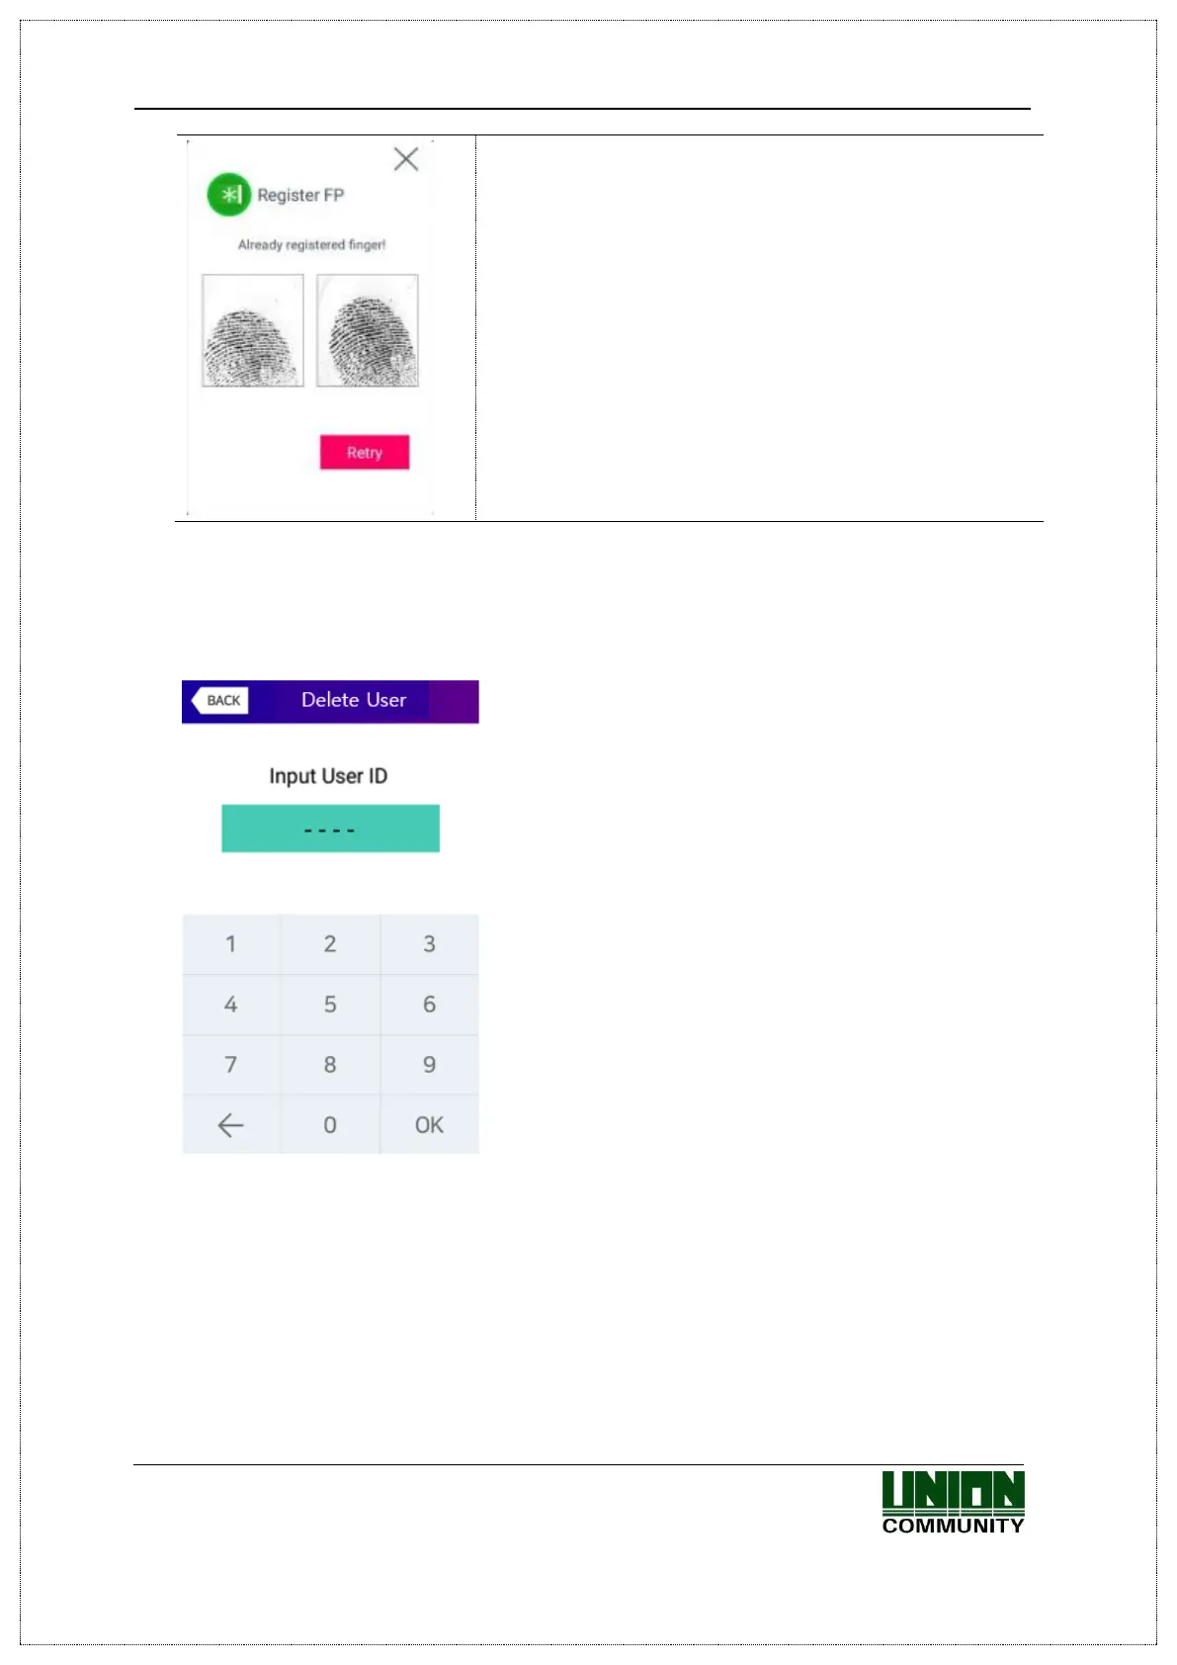Viewport: 1177px width, 1665px height.
Task: Select the right fingerprint image
Action: tap(368, 330)
